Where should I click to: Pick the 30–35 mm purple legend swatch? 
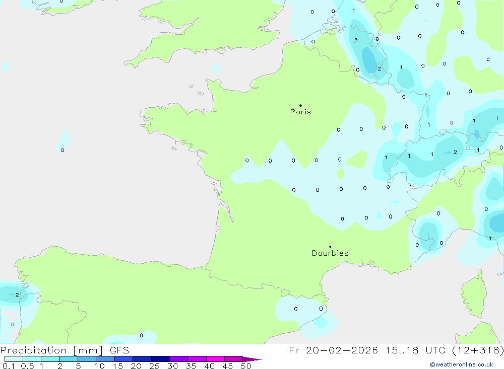[x=179, y=359]
